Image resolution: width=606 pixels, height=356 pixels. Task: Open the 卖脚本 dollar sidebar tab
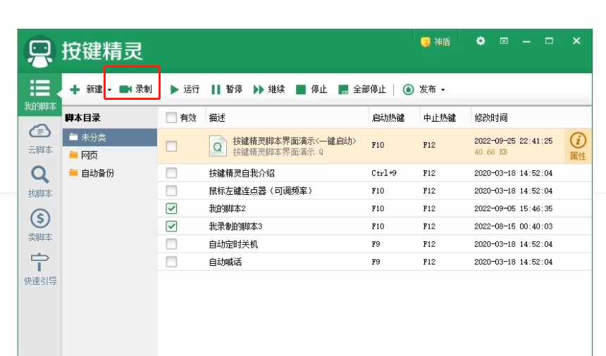click(x=39, y=226)
